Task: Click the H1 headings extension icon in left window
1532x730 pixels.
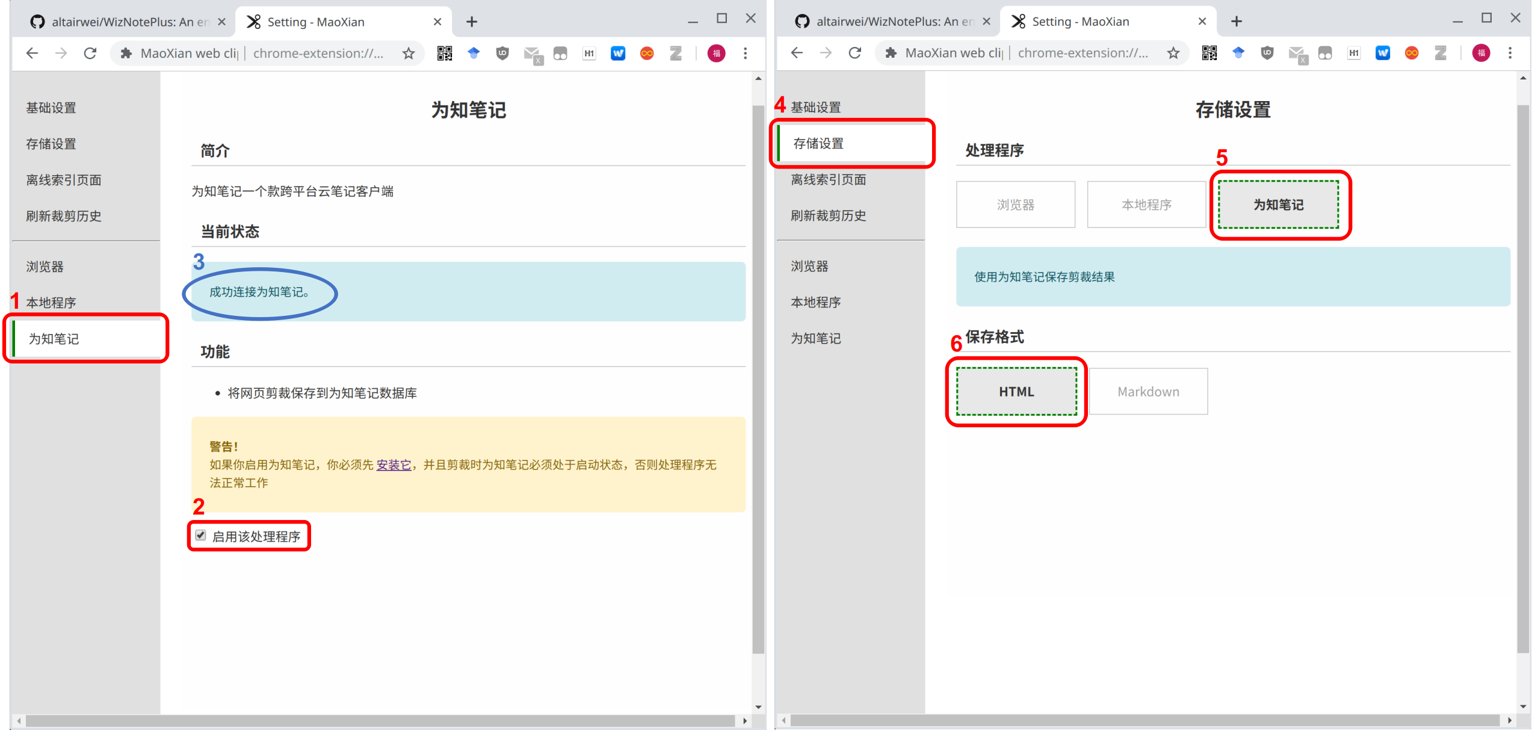Action: [x=589, y=54]
